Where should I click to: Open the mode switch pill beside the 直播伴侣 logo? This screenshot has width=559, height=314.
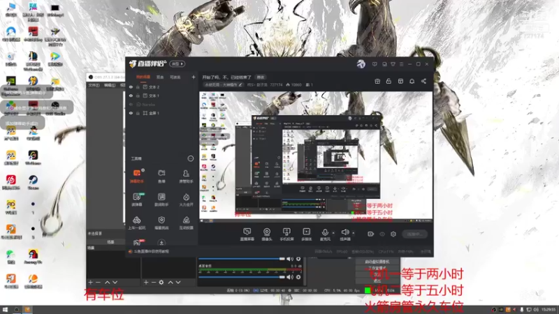point(177,64)
